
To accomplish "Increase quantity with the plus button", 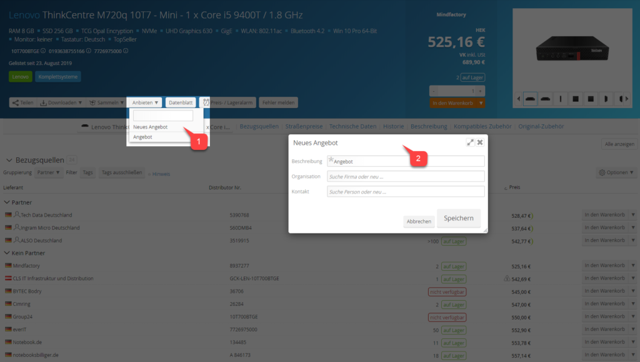I will [x=481, y=91].
